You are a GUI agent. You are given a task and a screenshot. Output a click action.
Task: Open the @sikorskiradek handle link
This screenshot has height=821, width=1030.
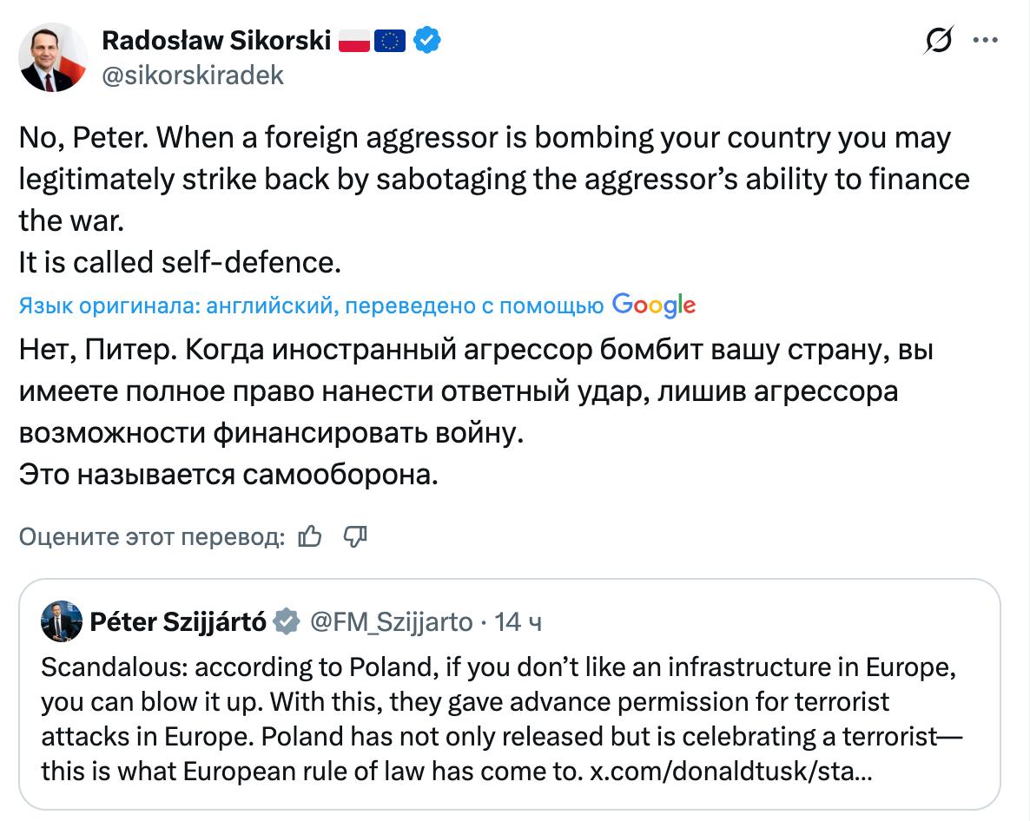[x=193, y=76]
